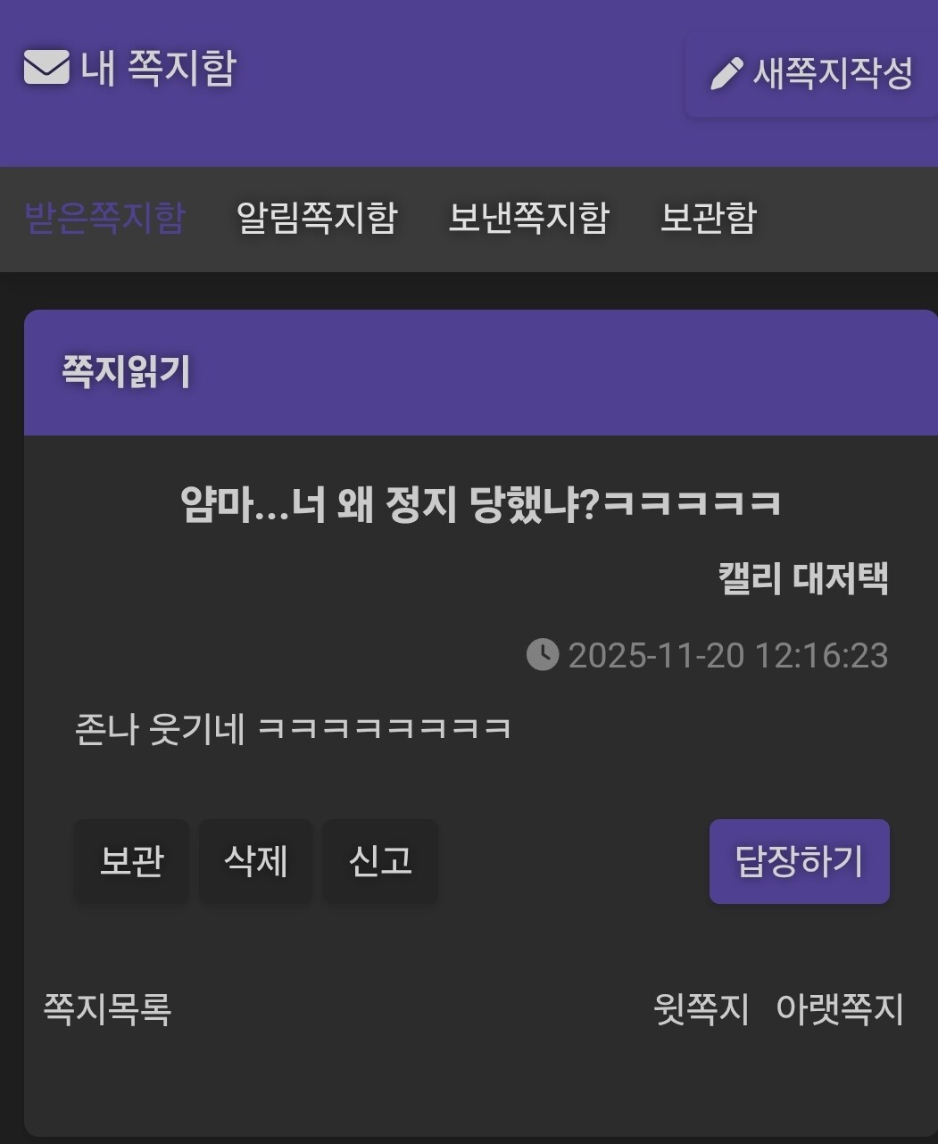
Task: Go to the 보관함 tab
Action: pos(709,218)
